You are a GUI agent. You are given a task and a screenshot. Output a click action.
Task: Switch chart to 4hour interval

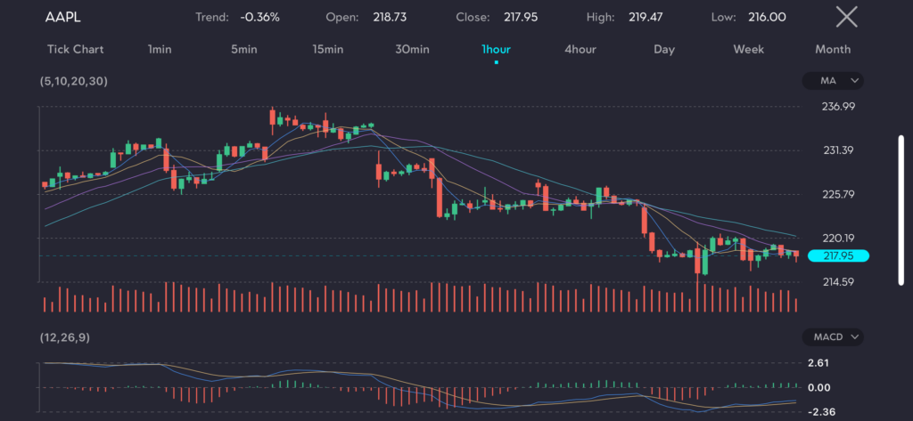(x=580, y=49)
